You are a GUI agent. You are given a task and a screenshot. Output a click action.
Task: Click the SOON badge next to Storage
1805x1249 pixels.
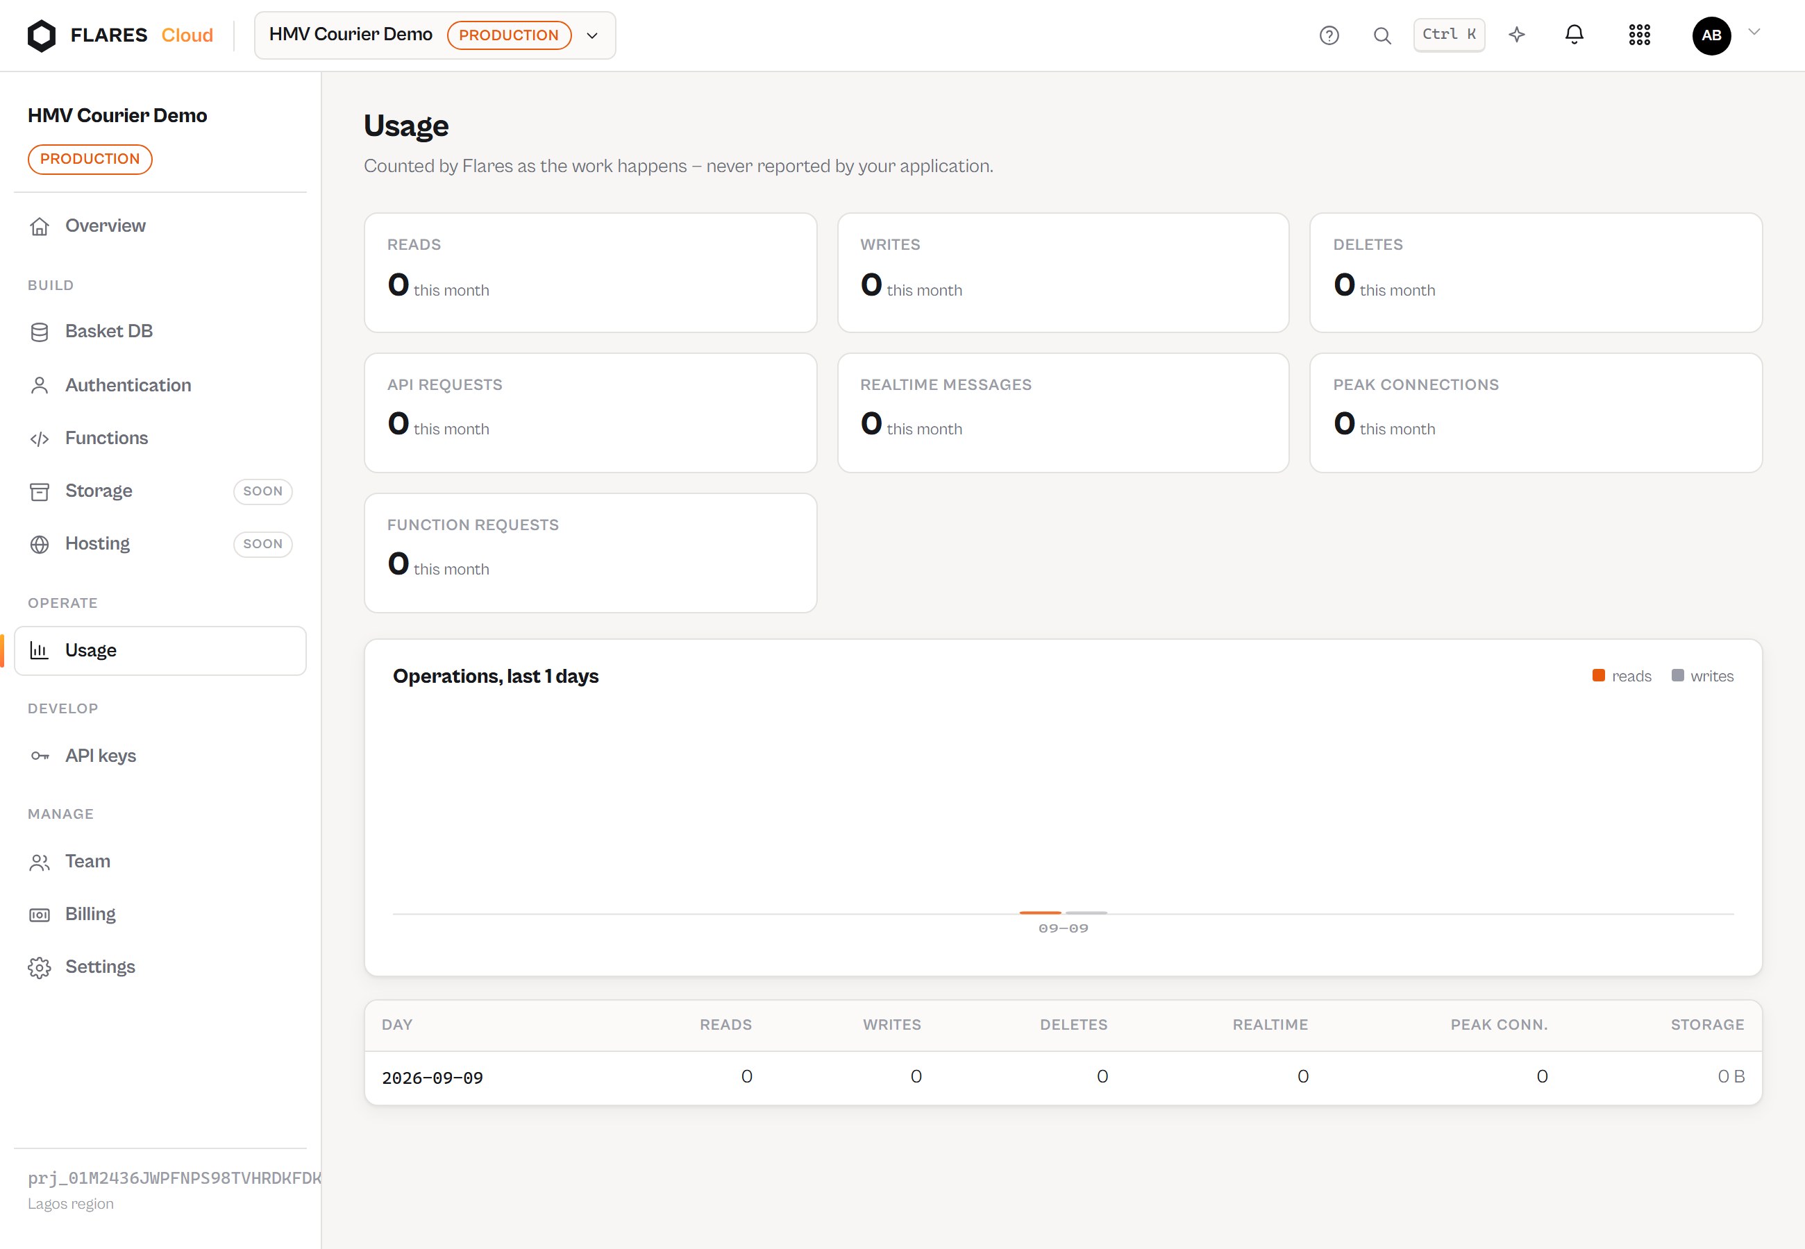[262, 491]
